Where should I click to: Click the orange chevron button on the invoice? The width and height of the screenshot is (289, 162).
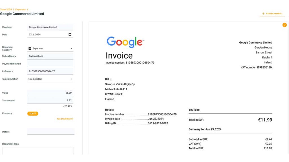(284, 25)
